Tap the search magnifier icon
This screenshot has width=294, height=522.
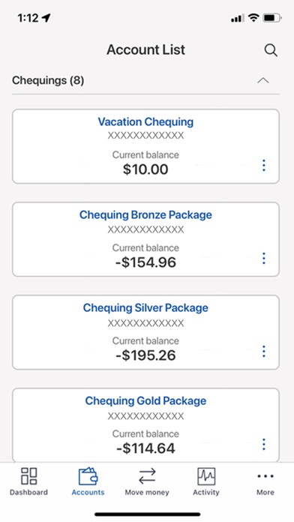271,50
